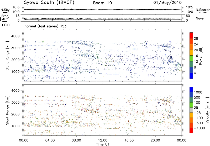Click the 'Slant Range [km]' label of power panel
The image size is (210, 146).
click(x=7, y=56)
